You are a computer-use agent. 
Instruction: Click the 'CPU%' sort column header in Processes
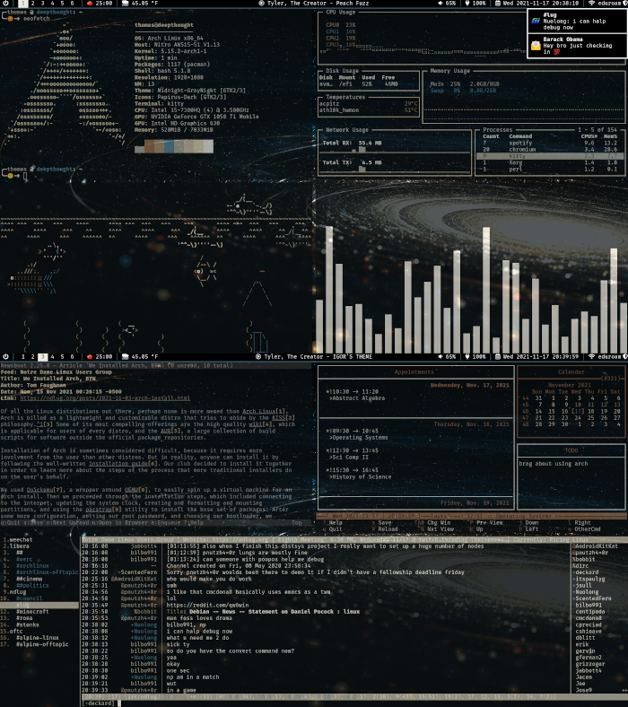[x=589, y=136]
